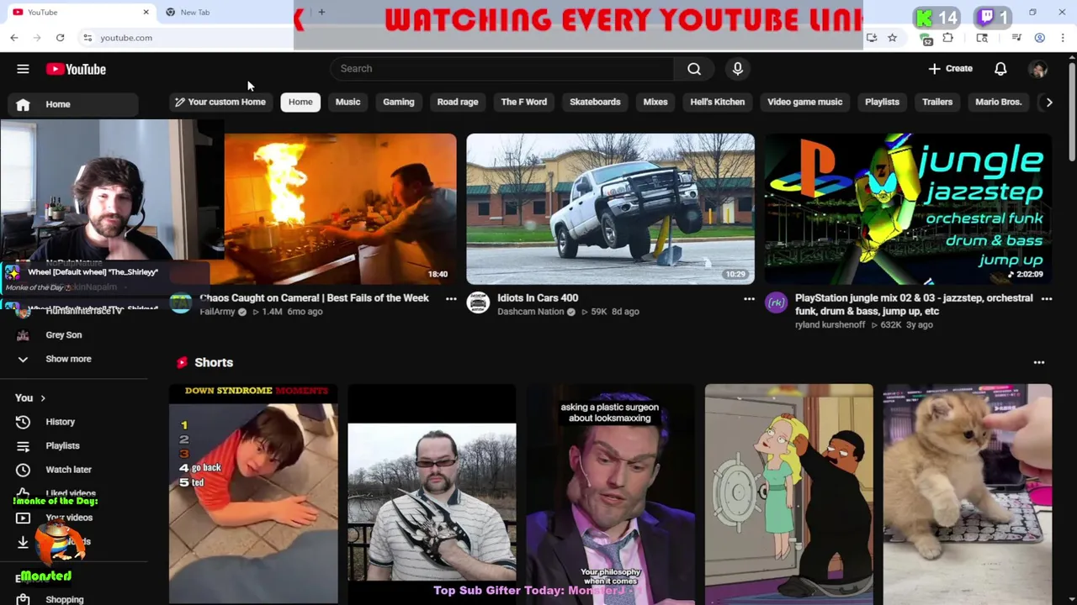Open Shorts section three-dot menu

(1039, 363)
